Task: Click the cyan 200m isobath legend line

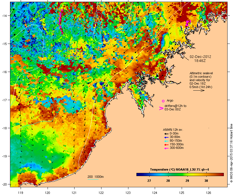Action: [93, 179]
